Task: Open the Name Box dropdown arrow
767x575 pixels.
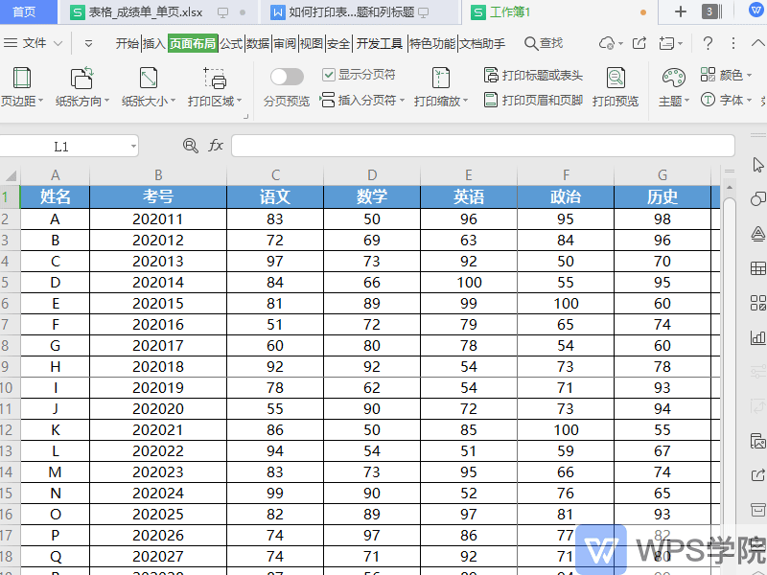Action: pyautogui.click(x=133, y=147)
